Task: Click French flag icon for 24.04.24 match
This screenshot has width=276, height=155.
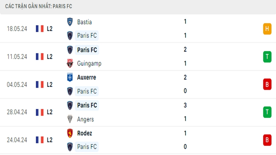Action: 40,140
